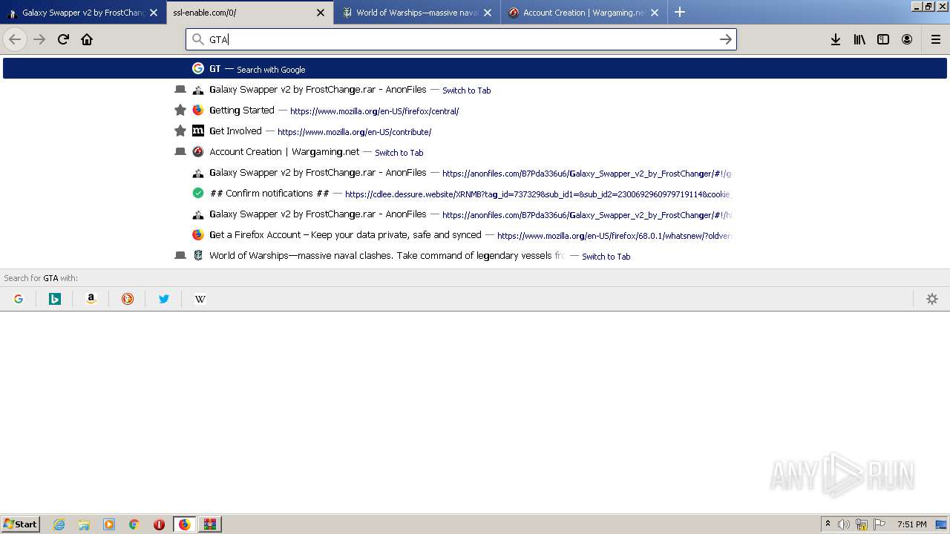Viewport: 950px width, 534px height.
Task: Open Windows Explorer folder on taskbar
Action: 84,524
